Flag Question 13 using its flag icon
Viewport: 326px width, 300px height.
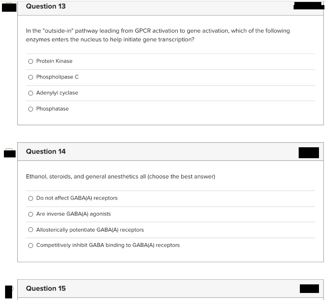point(9,7)
